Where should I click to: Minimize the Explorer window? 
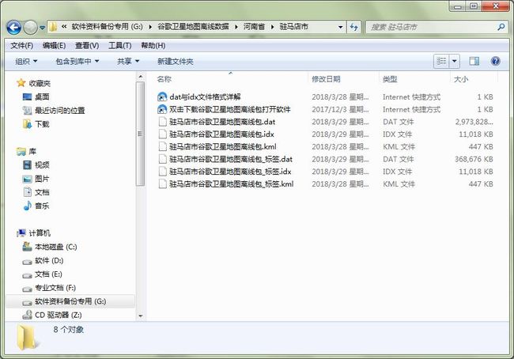[x=458, y=6]
